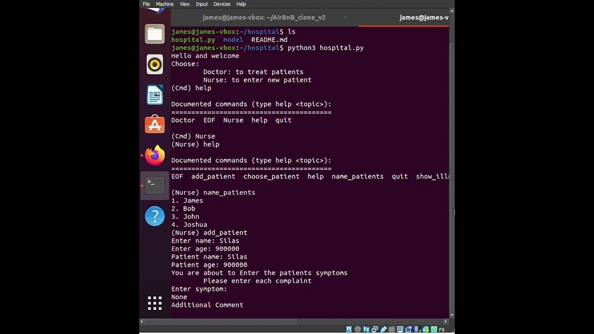Image resolution: width=594 pixels, height=334 pixels.
Task: Click 'choose_patient' in the help list
Action: click(271, 177)
